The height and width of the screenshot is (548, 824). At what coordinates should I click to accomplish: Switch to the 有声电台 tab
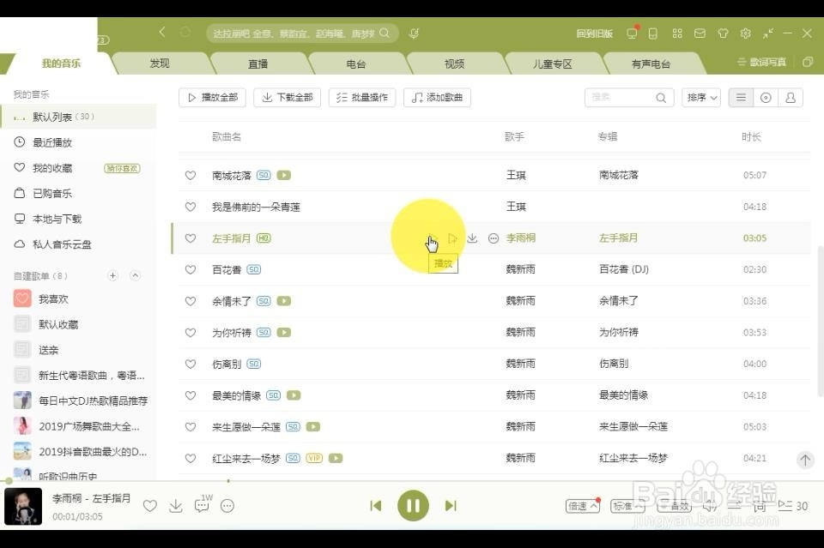point(651,63)
